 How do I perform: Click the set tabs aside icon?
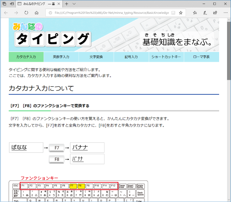pos(12,4)
